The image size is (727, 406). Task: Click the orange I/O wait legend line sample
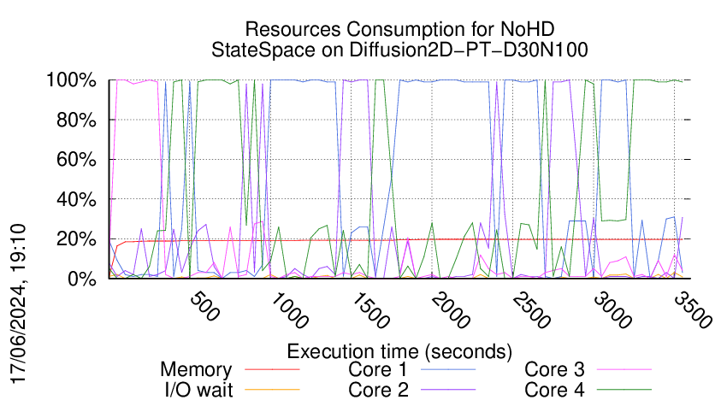tap(272, 390)
